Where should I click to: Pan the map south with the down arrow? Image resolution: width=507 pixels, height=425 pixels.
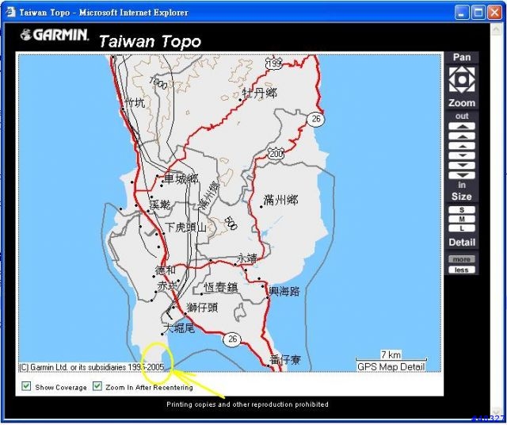point(462,90)
